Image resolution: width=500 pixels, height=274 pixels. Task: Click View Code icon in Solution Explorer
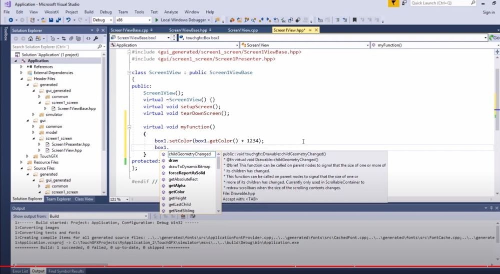point(88,38)
